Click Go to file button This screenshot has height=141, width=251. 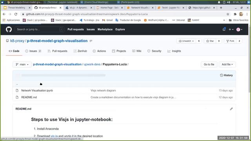(209, 64)
